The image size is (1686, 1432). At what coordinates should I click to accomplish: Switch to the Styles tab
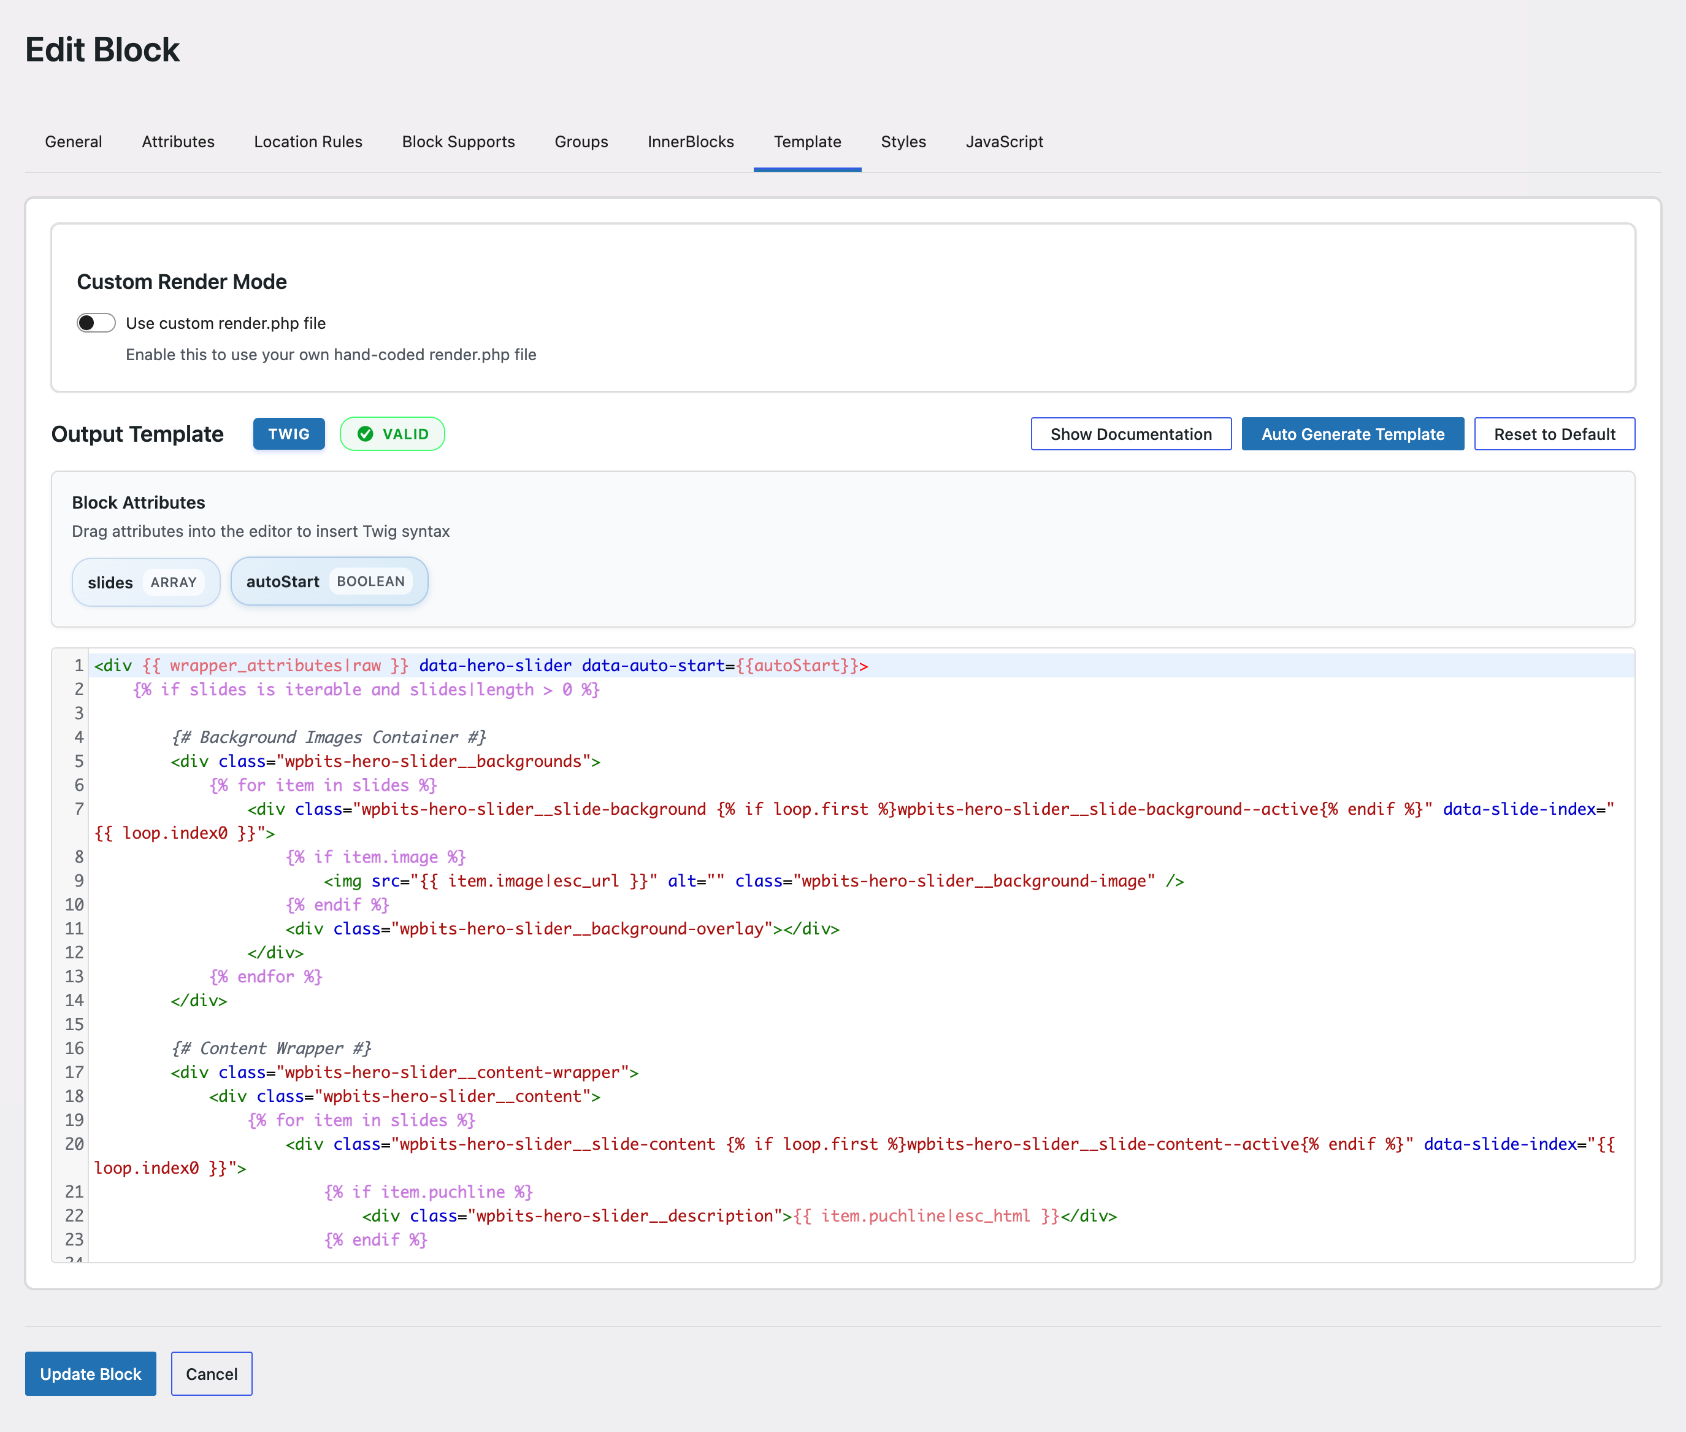pyautogui.click(x=904, y=141)
